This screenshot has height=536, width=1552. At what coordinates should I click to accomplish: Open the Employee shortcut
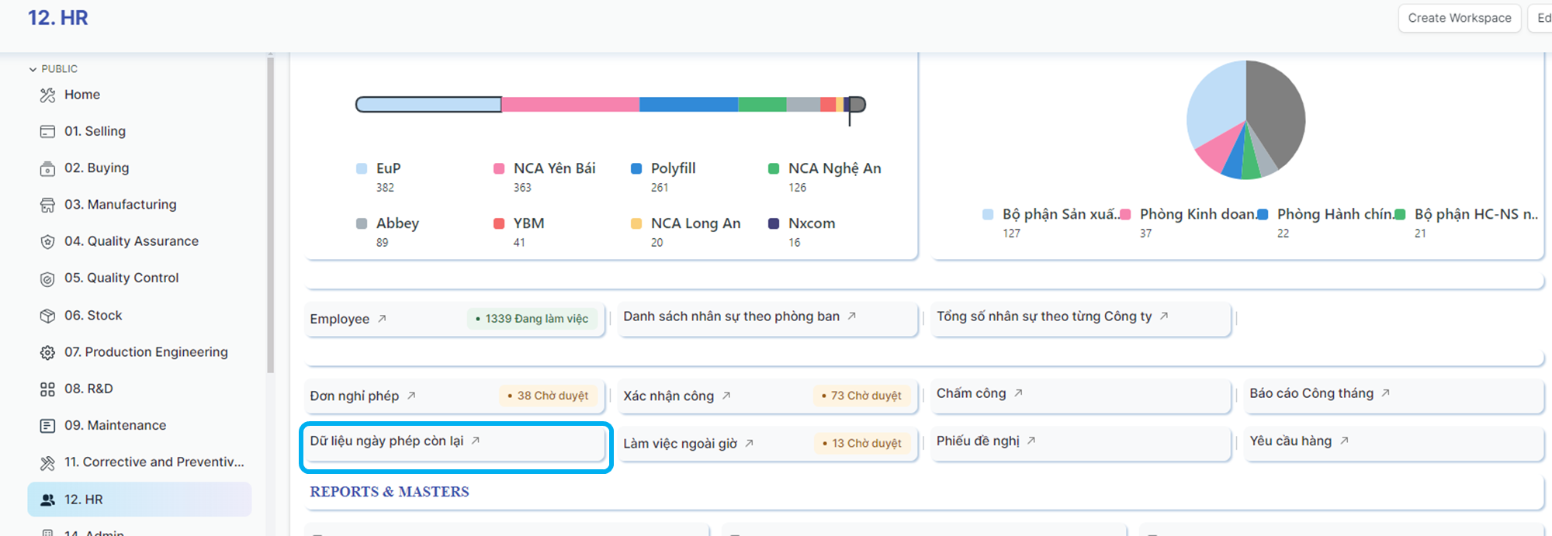tap(340, 319)
